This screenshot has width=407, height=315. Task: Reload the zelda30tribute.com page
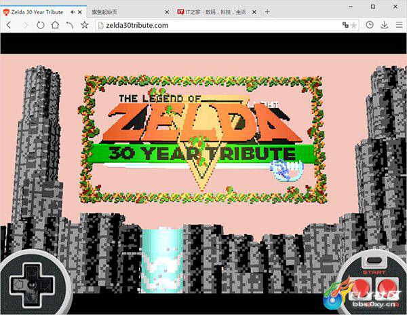[x=40, y=25]
